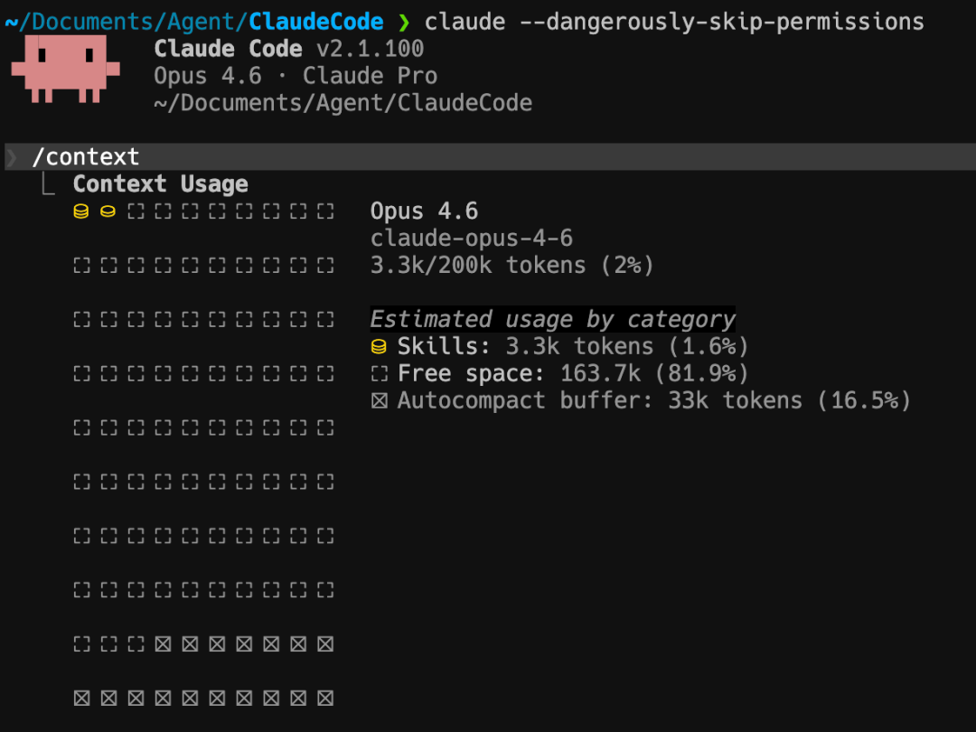Click the Context Usage heading
Screen dimensions: 976x732
(160, 184)
